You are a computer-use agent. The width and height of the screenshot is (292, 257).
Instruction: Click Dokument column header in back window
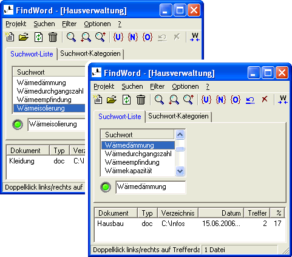pyautogui.click(x=28, y=151)
